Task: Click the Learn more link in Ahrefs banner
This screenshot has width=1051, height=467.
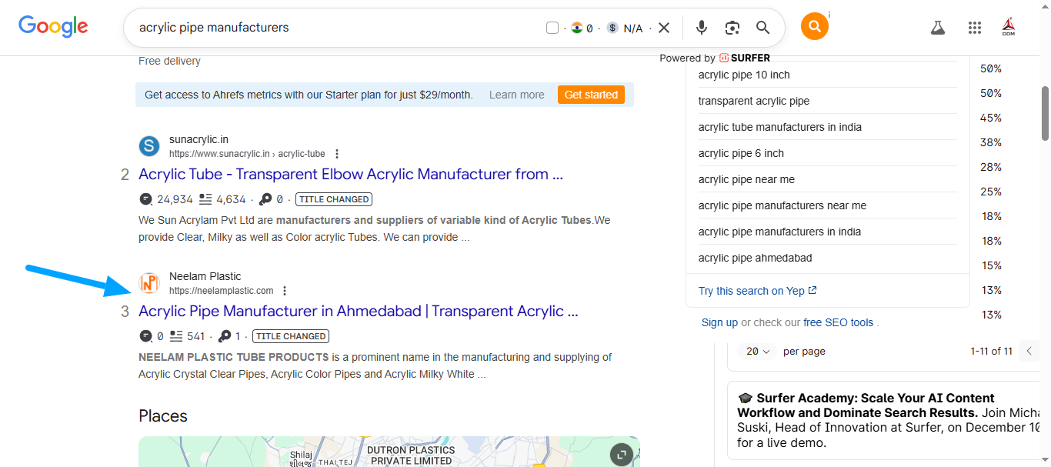Action: 516,95
